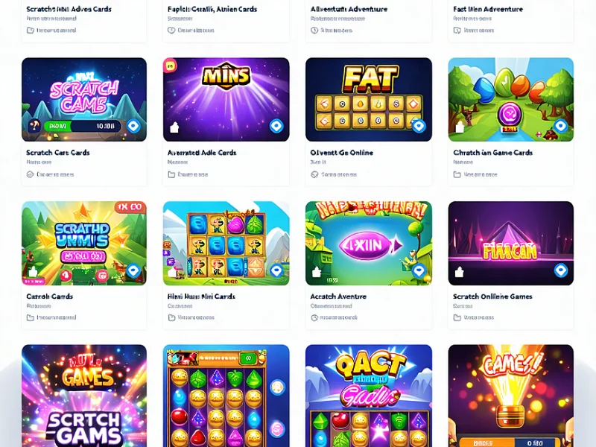This screenshot has width=596, height=447.
Task: Open the gem grid slot game thumbnail
Action: click(226, 396)
